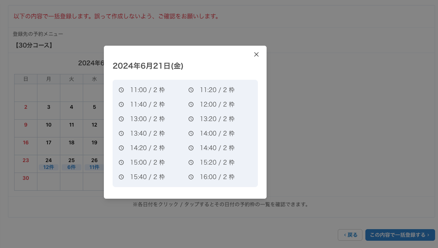The width and height of the screenshot is (438, 248).
Task: Select the 16:00 / 2 枠 slot text
Action: [x=217, y=177]
